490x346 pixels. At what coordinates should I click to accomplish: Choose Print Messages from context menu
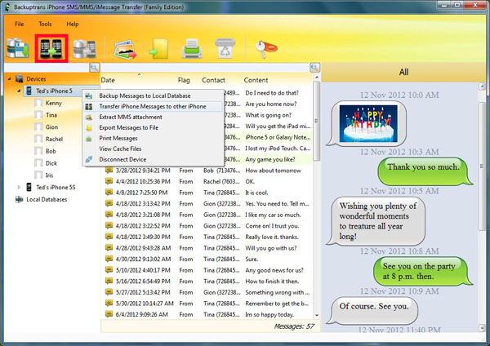coord(154,139)
